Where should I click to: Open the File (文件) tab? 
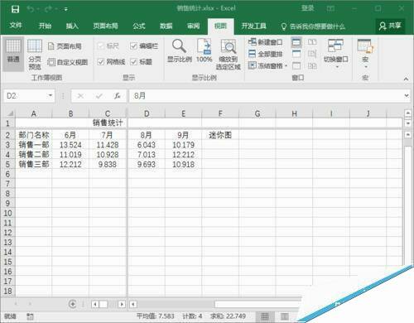16,26
